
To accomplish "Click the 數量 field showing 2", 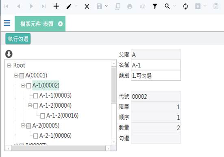I will point(156,128).
